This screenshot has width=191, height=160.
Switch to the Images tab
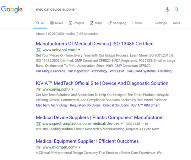click(x=76, y=23)
